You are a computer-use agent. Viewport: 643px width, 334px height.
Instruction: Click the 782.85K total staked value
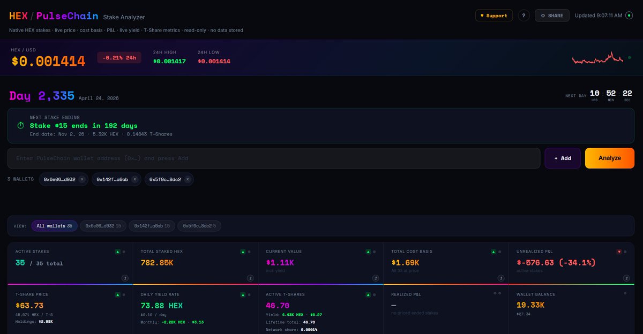point(156,263)
